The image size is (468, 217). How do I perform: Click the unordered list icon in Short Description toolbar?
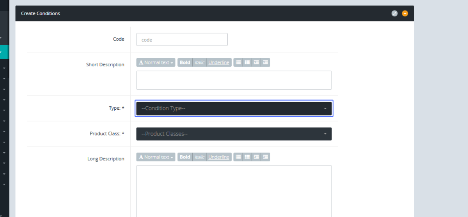[238, 62]
